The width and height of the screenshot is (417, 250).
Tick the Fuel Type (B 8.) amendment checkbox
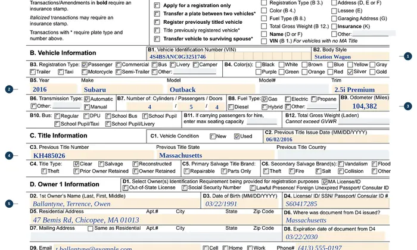click(264, 18)
